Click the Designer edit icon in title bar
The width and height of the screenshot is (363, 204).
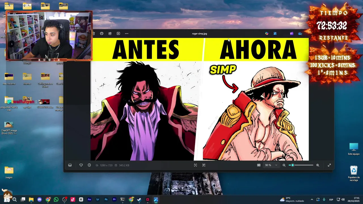[275, 33]
